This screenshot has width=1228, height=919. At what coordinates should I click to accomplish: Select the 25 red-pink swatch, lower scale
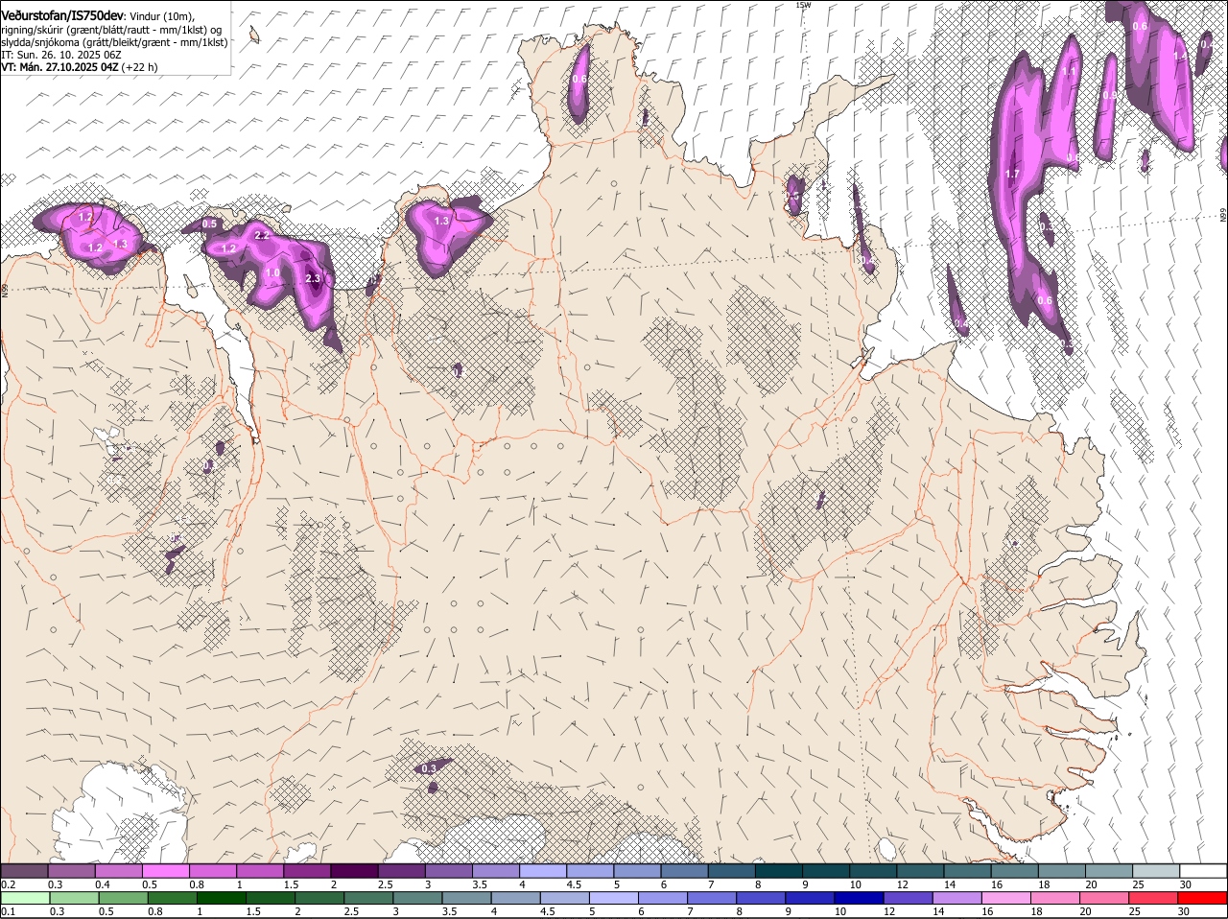(1155, 898)
